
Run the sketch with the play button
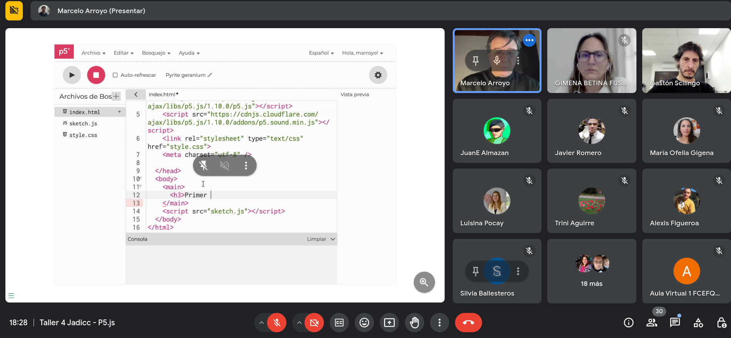click(72, 75)
